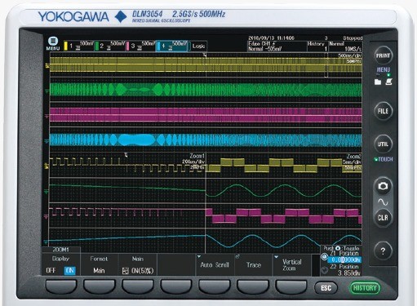
Task: Click the green HISTORY button
Action: click(365, 288)
